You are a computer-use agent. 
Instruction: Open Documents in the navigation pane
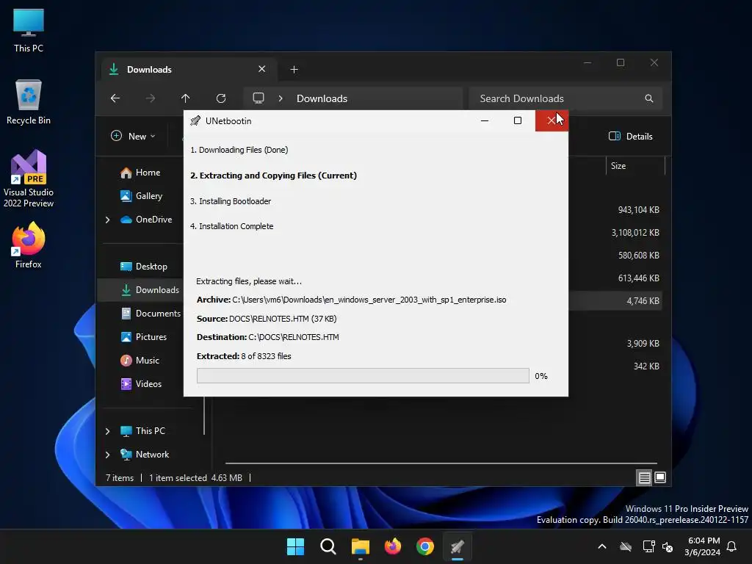151,314
